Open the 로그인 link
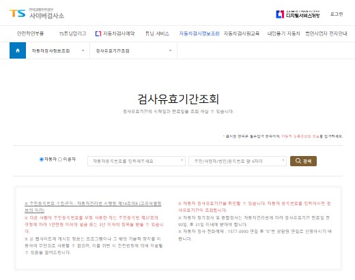Screen dimensions: 355x280 pyautogui.click(x=337, y=14)
